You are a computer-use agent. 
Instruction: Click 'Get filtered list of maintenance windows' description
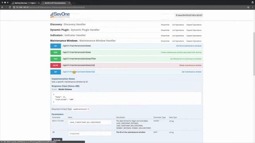[186, 59]
